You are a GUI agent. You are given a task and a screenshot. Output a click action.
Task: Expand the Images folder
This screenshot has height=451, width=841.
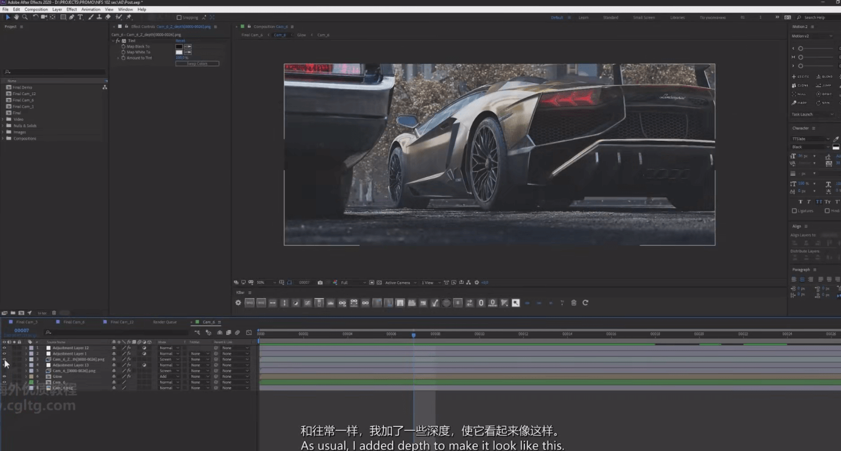click(3, 132)
